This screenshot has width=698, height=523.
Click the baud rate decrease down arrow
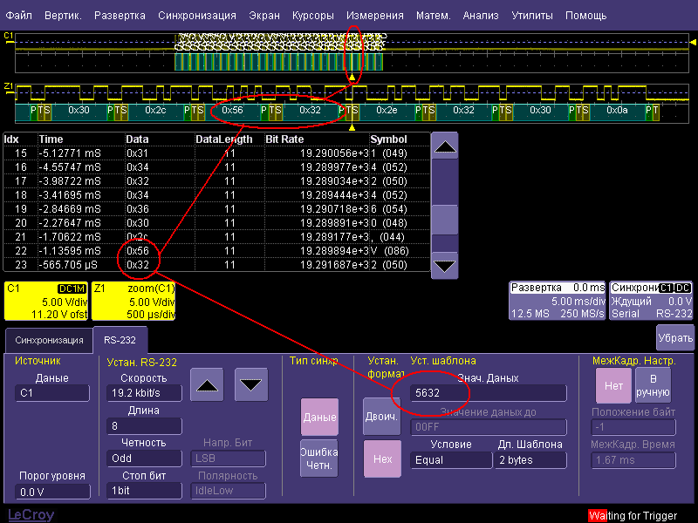click(250, 384)
